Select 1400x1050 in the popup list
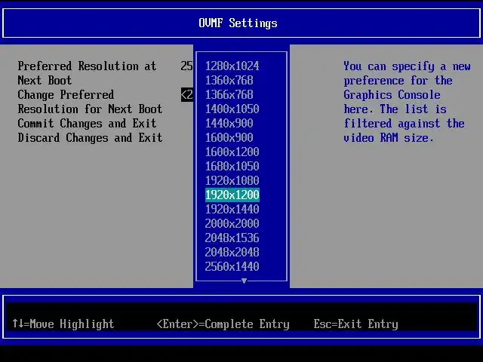Screen dimensions: 483x362 (232, 109)
